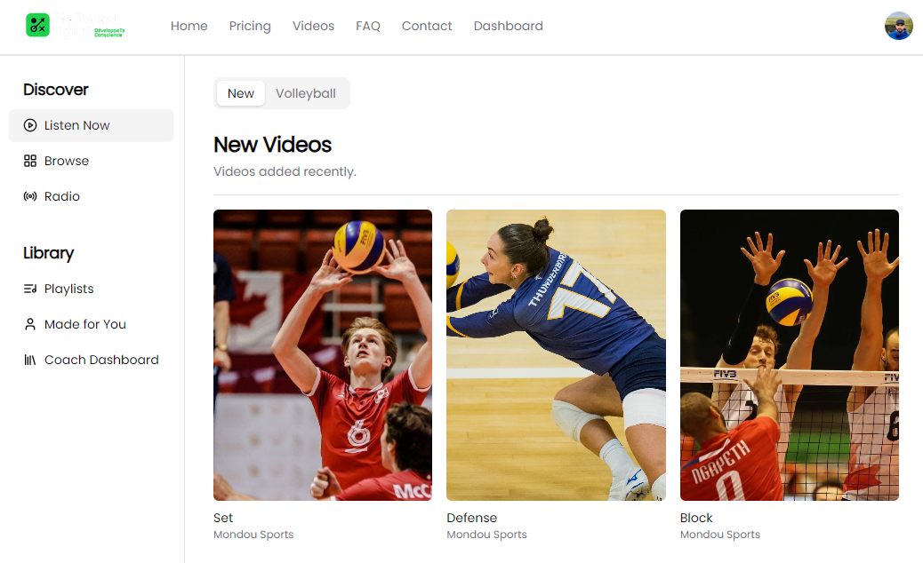Open Pricing in the top navigation

(x=250, y=26)
